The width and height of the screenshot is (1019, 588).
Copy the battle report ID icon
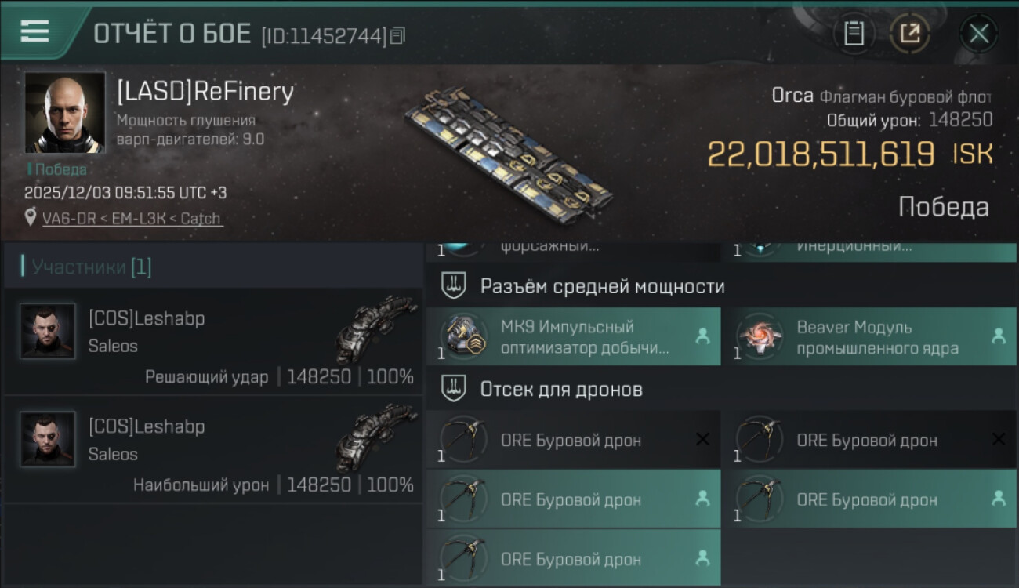click(398, 35)
